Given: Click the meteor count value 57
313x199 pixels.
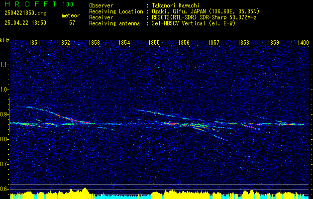Looking at the screenshot, I should [72, 23].
